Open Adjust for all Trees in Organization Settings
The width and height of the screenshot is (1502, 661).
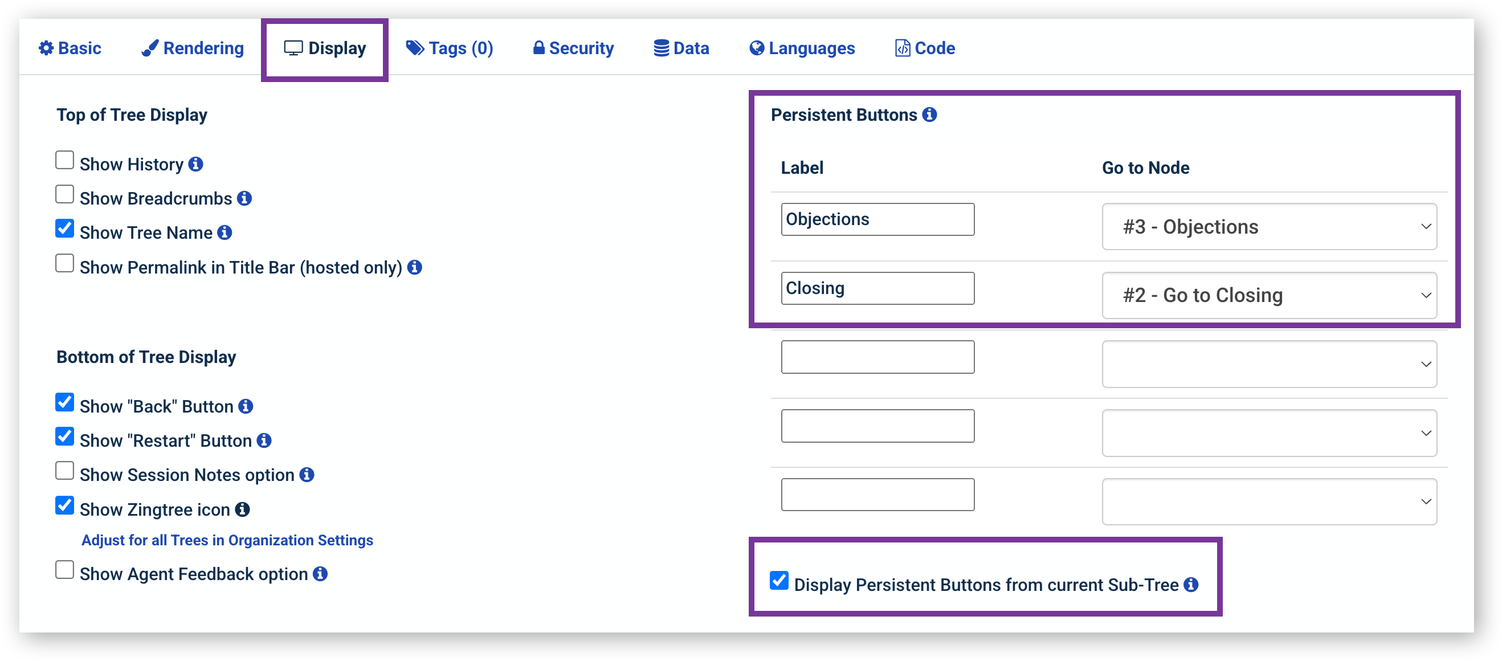(227, 540)
